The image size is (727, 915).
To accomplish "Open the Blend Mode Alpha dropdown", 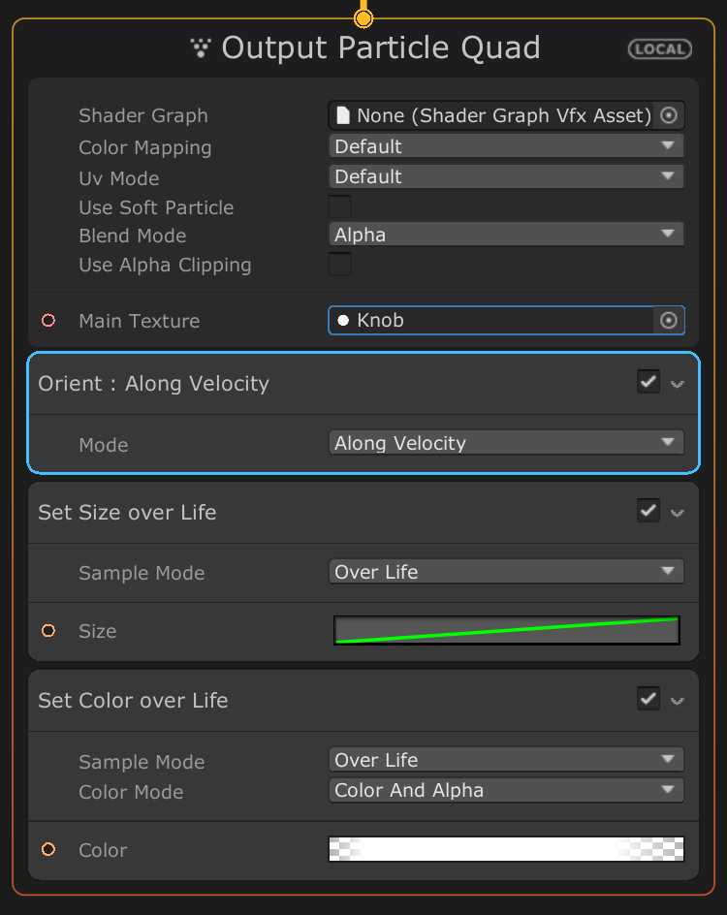I will 506,235.
